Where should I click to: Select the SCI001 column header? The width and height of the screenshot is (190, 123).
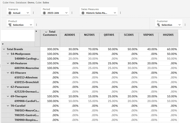coord(129,40)
